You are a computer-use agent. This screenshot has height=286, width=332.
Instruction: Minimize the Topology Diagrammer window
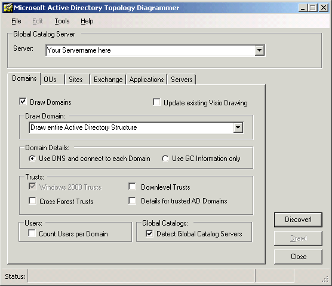[x=303, y=8]
